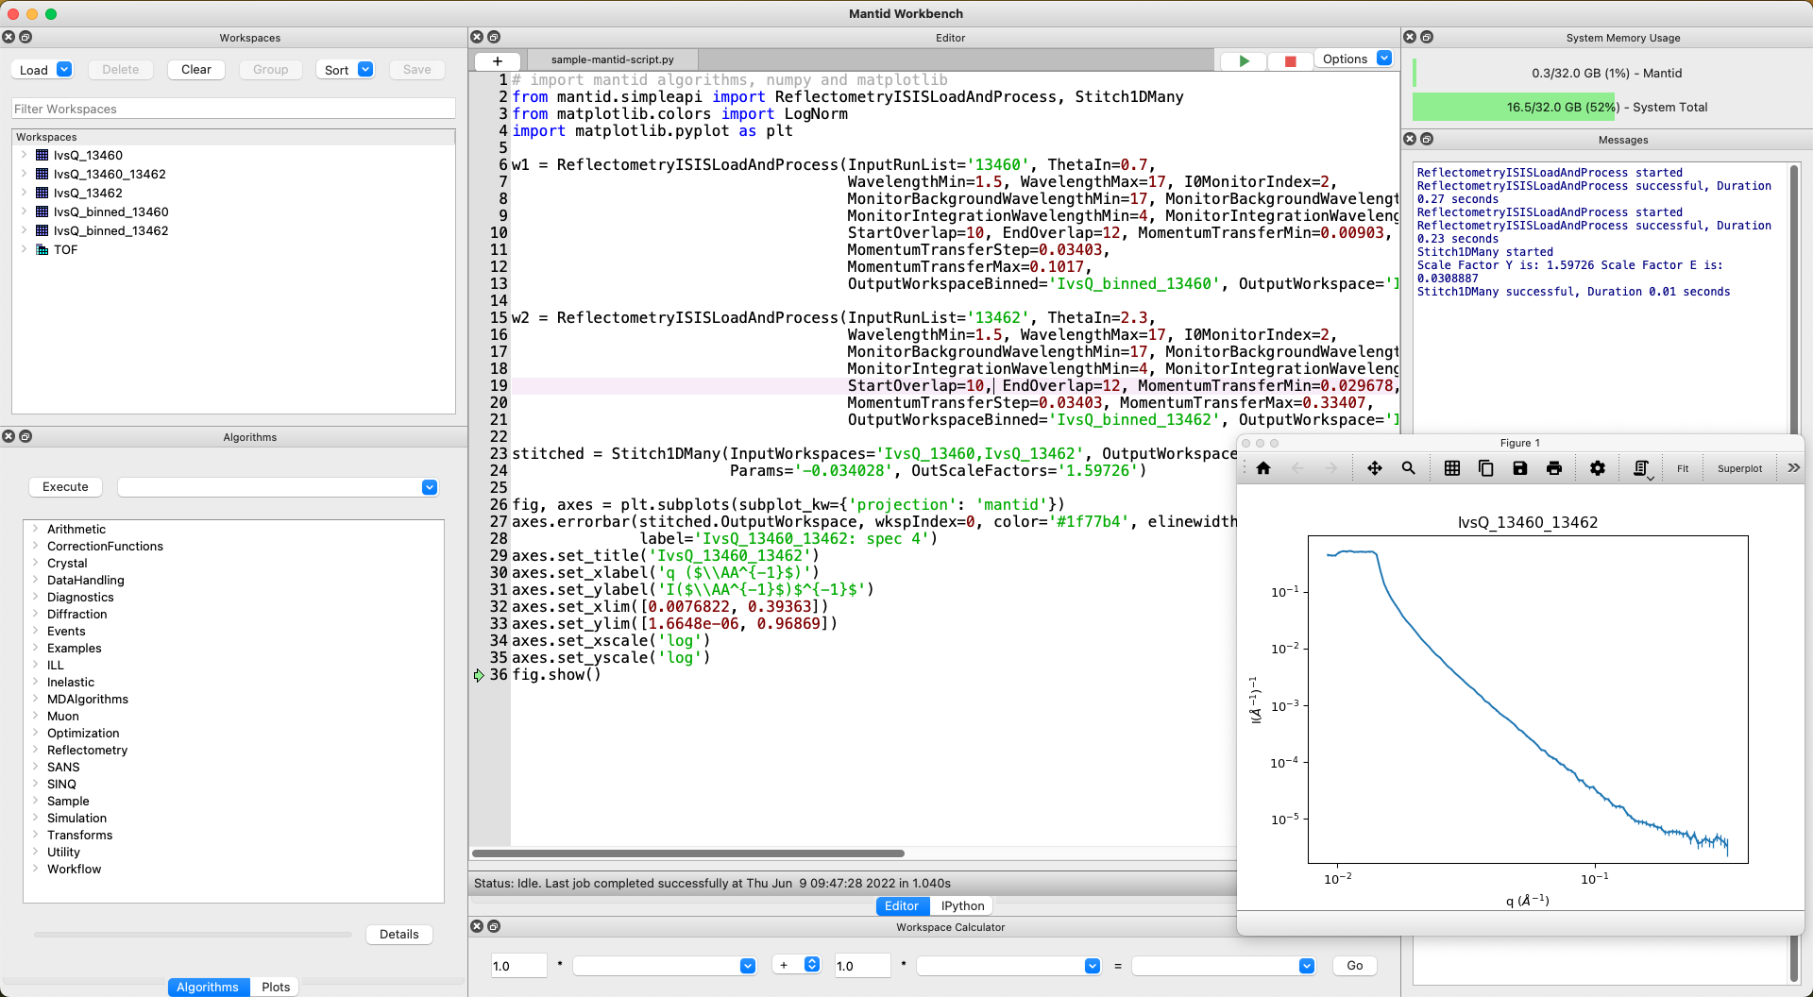
Task: Abort the script with the red stop button
Action: pos(1291,60)
